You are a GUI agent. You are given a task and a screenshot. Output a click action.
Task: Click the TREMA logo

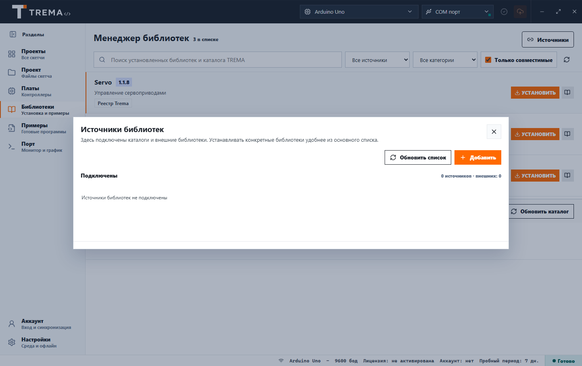pos(41,12)
